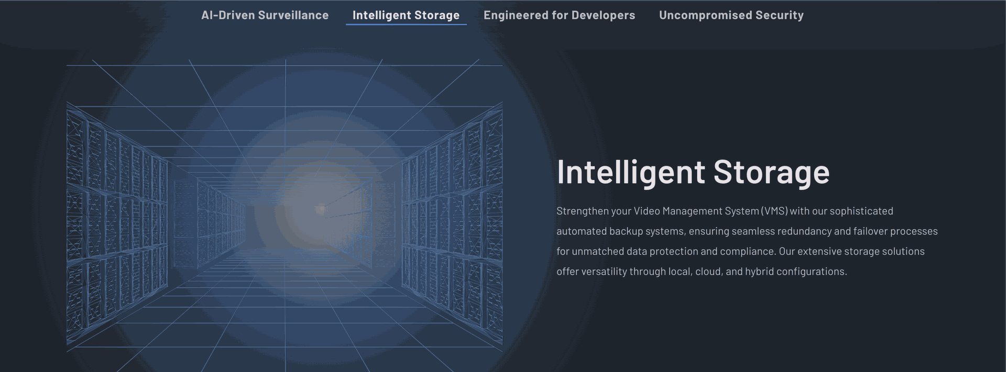
Task: Click the ceiling grid lines above the racks
Action: tap(286, 89)
